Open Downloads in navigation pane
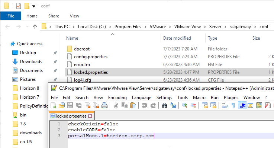This screenshot has width=274, height=148. (x=31, y=62)
